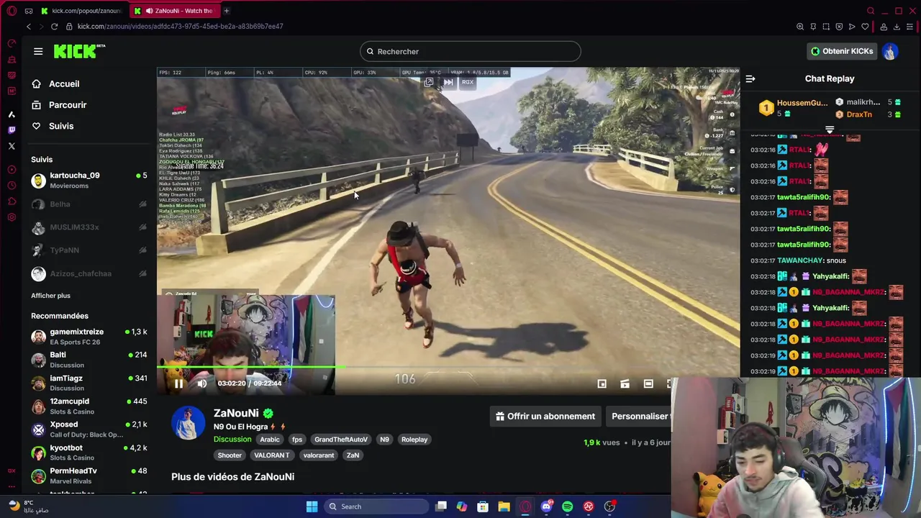Open recommended channel PermHeadTv
The height and width of the screenshot is (518, 921).
89,476
